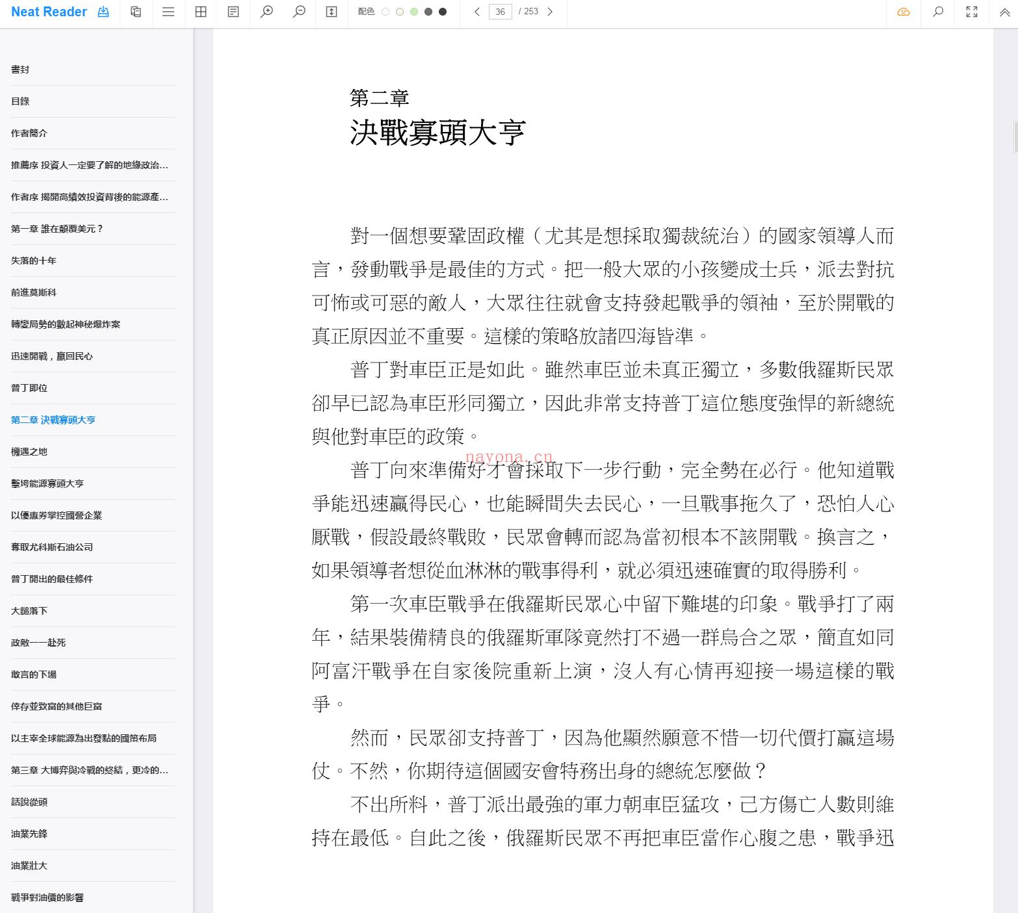This screenshot has width=1018, height=913.
Task: Collapse toolbar with the double chevron up
Action: coord(1004,12)
